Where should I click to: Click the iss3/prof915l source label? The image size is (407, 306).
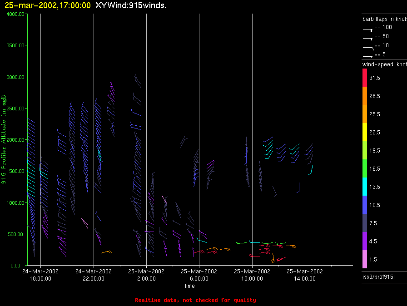tap(378, 277)
